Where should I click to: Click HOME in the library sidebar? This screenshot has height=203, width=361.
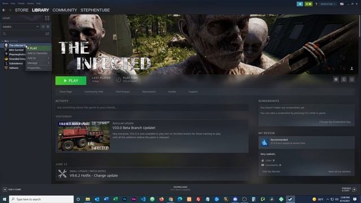pyautogui.click(x=6, y=18)
